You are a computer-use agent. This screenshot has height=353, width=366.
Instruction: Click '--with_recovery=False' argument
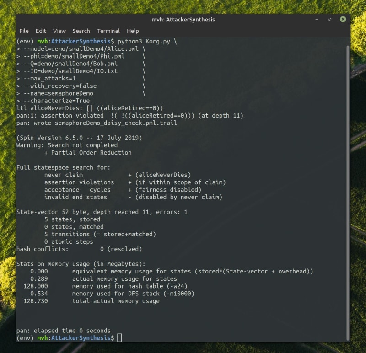pos(60,86)
